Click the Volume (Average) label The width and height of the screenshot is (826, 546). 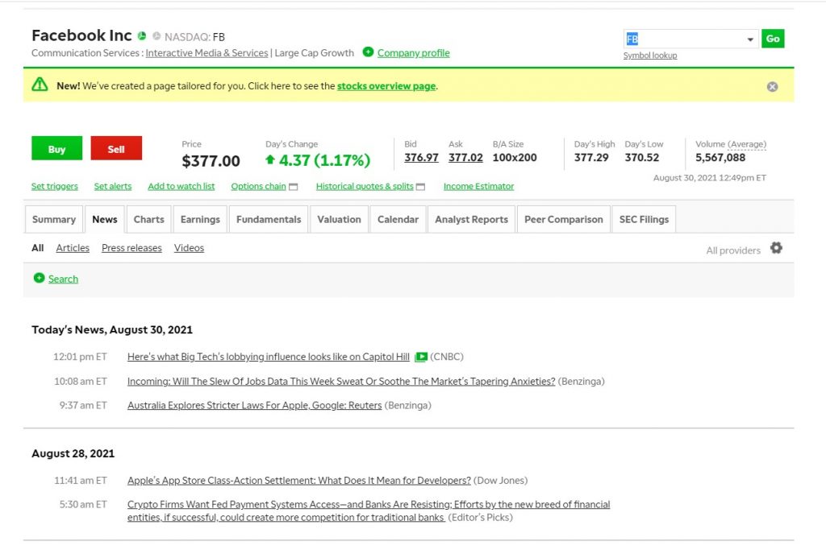pos(731,144)
